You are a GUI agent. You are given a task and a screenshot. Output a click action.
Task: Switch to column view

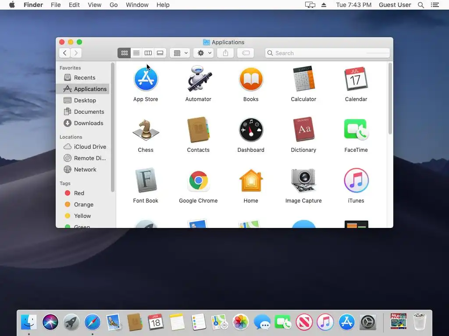[148, 53]
